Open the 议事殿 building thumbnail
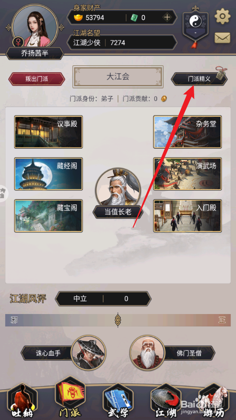 pos(48,132)
